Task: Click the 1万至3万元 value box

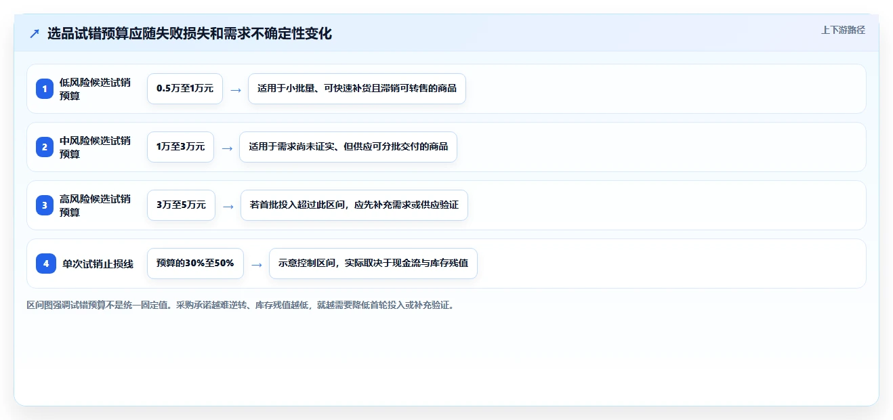Action: point(180,147)
